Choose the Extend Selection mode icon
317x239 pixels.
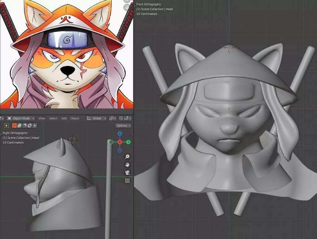coord(20,126)
